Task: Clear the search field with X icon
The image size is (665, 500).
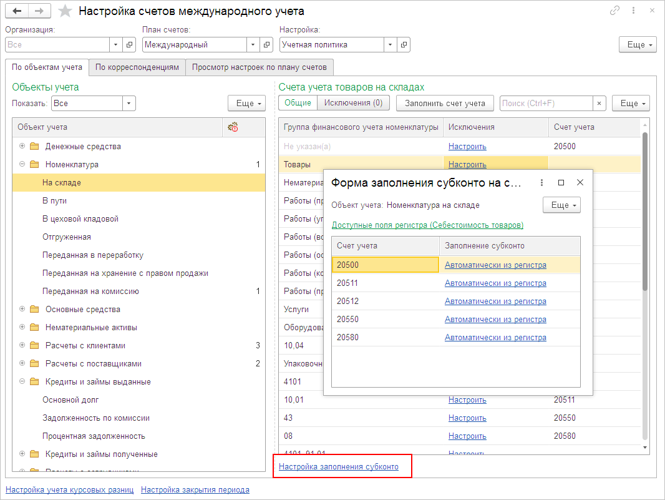Action: tap(599, 103)
